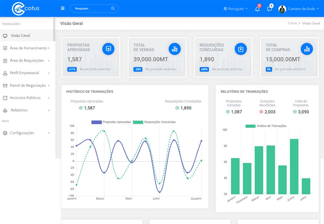Click the Total de Compras chart icon
The width and height of the screenshot is (324, 224).
(x=307, y=49)
